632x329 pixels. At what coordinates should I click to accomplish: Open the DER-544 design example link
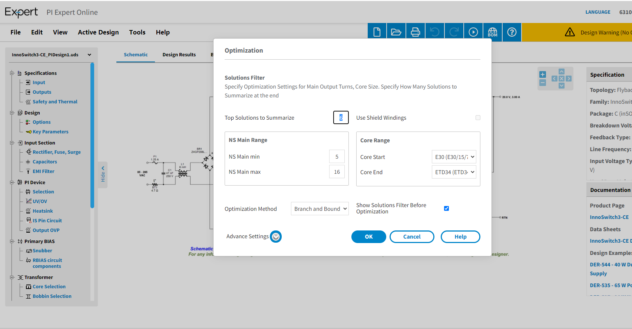pyautogui.click(x=611, y=269)
